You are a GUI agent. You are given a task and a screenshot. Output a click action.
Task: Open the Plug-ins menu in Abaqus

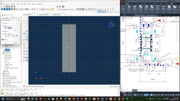click(x=33, y=4)
